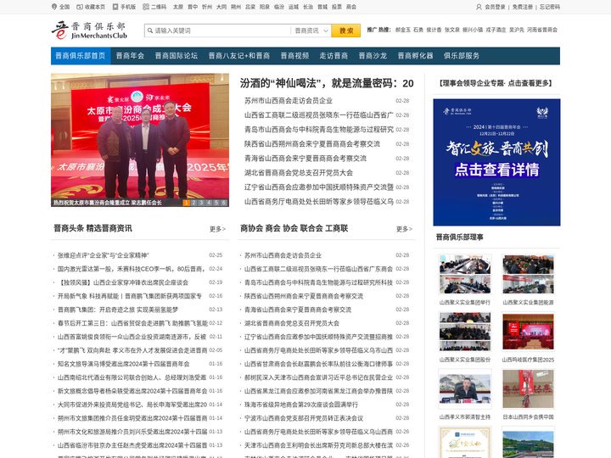Viewport: 611px width, 458px height.
Task: Click hot word 振兴小镇
Action: (473, 30)
